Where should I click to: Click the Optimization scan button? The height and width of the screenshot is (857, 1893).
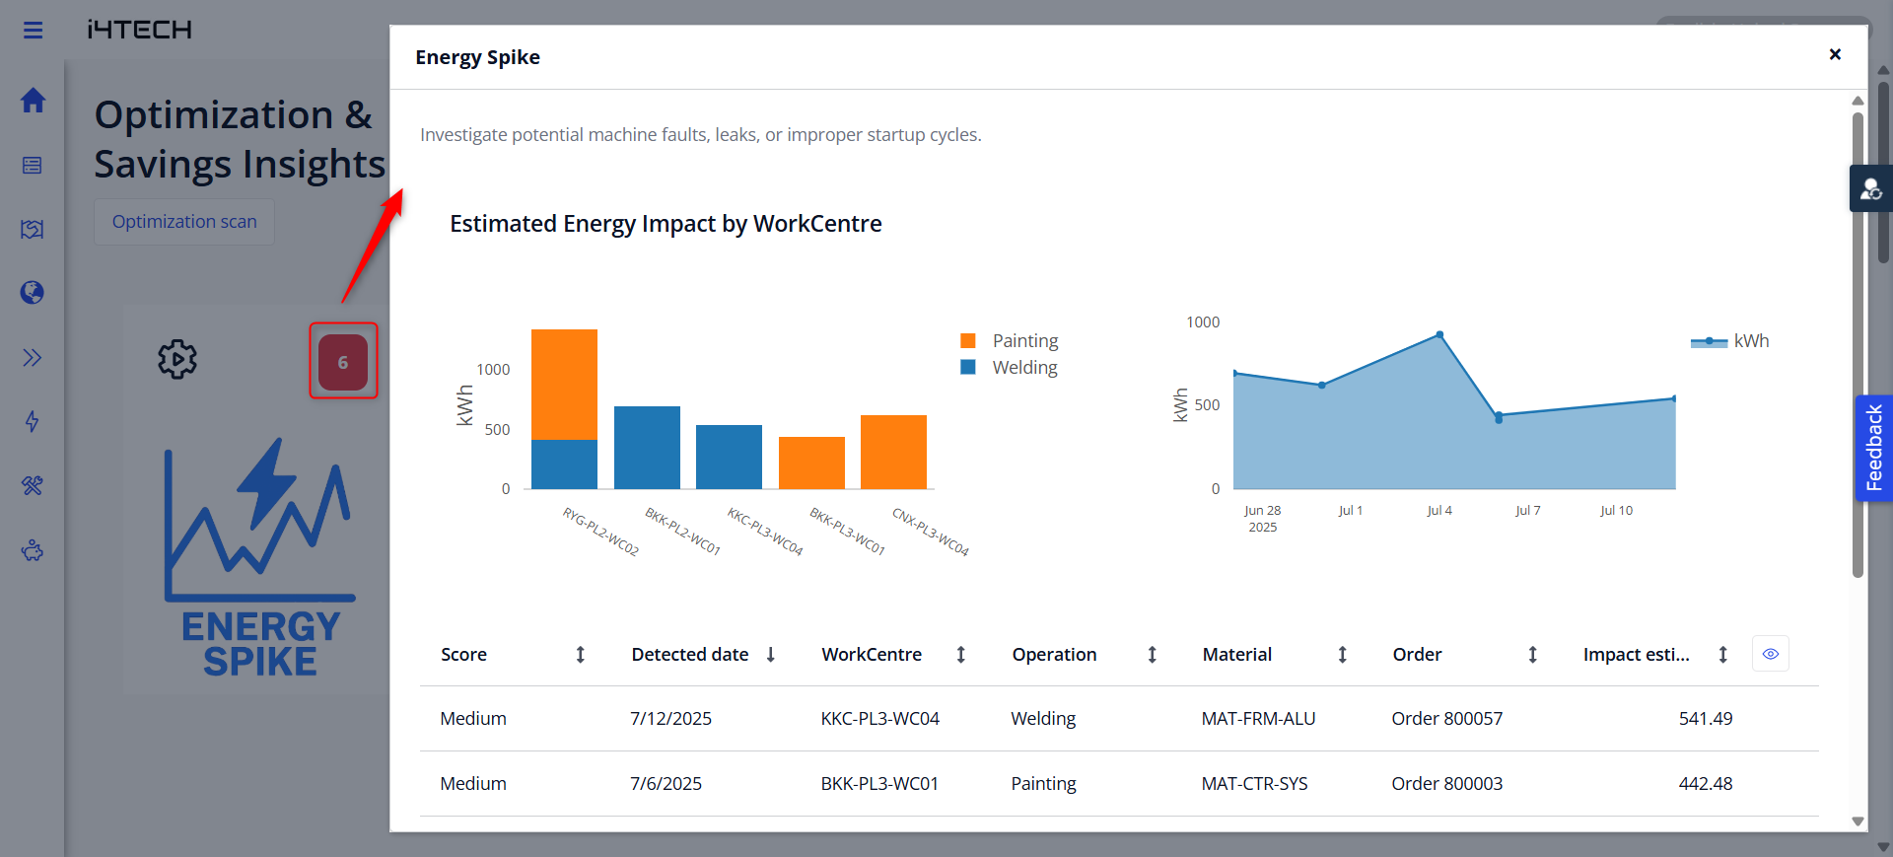tap(184, 222)
